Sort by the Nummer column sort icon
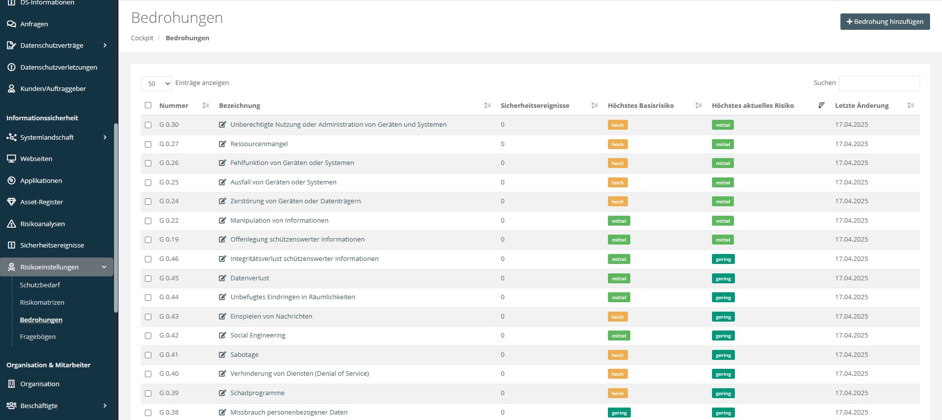The image size is (942, 420). pos(206,105)
